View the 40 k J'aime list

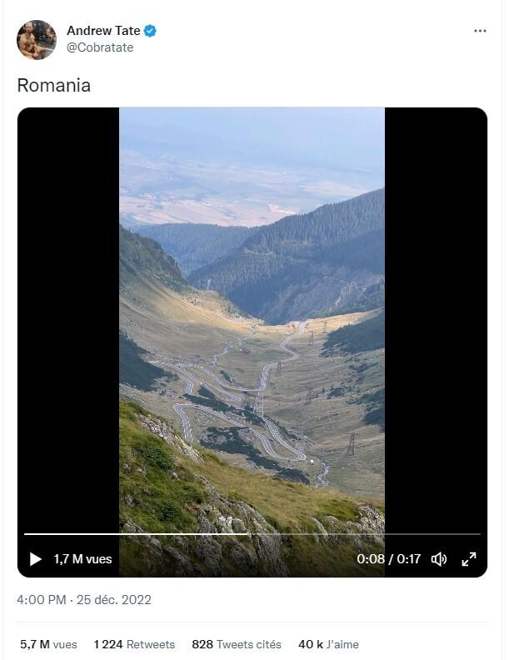(328, 644)
